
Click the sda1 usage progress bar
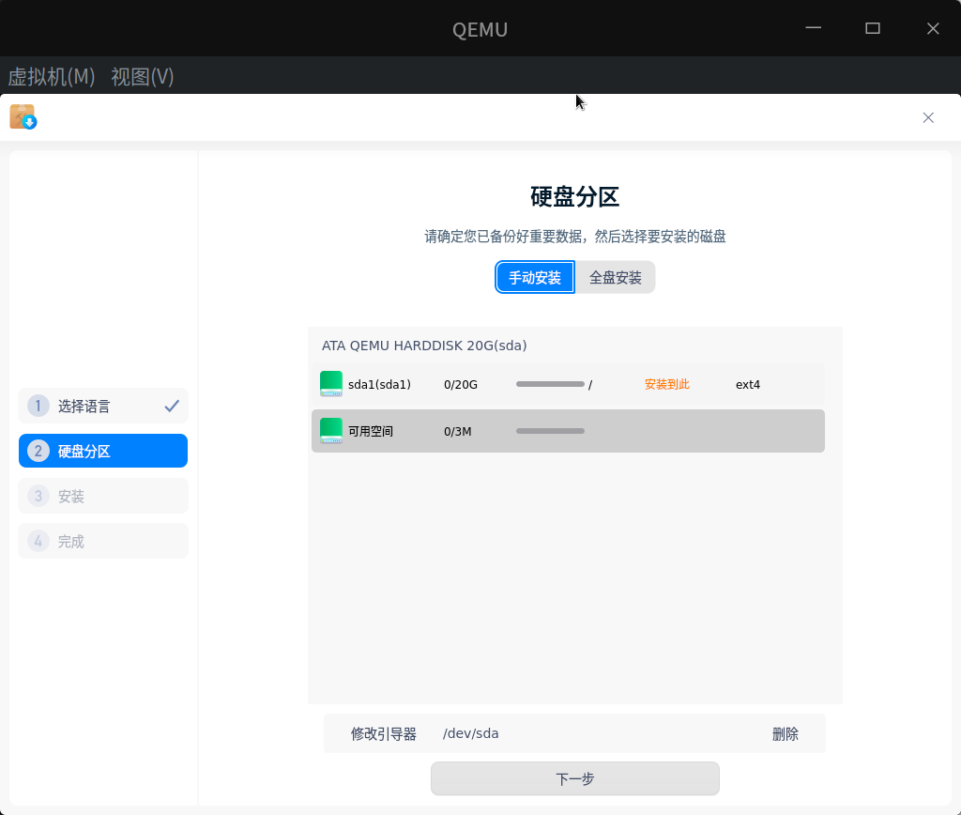click(x=550, y=384)
